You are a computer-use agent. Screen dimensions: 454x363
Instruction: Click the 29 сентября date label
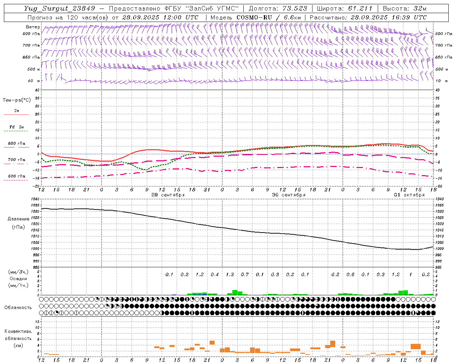pyautogui.click(x=168, y=195)
